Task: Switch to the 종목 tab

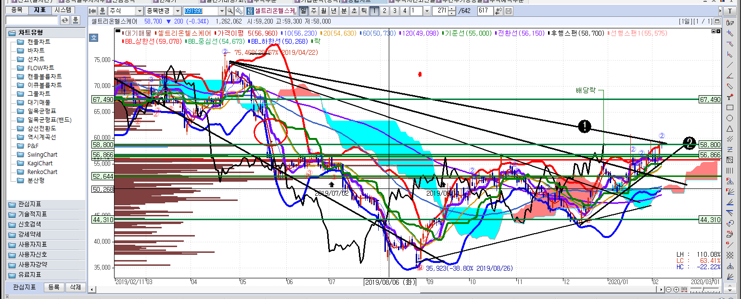Action: (16, 10)
